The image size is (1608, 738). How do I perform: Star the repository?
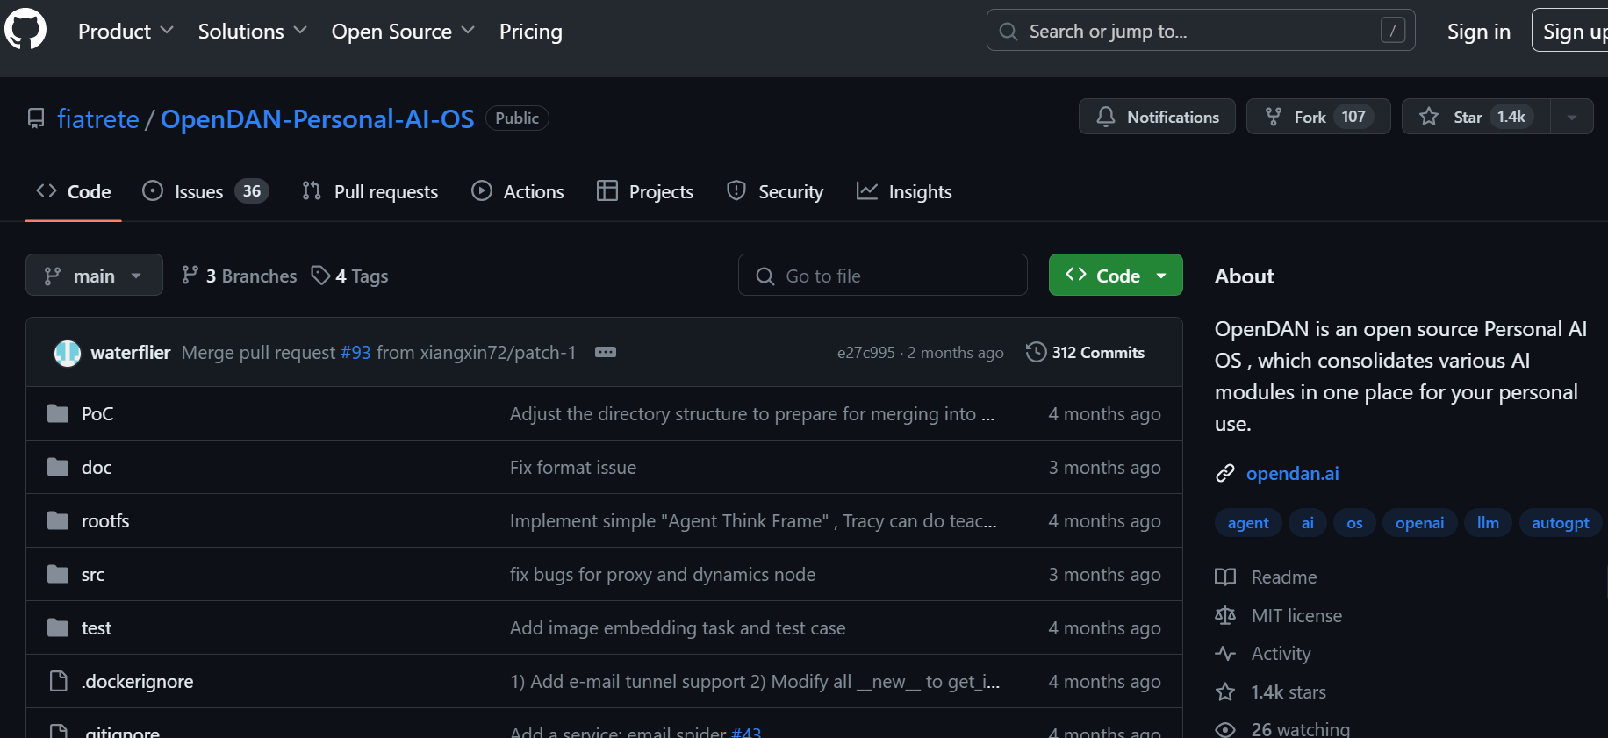[x=1476, y=117]
